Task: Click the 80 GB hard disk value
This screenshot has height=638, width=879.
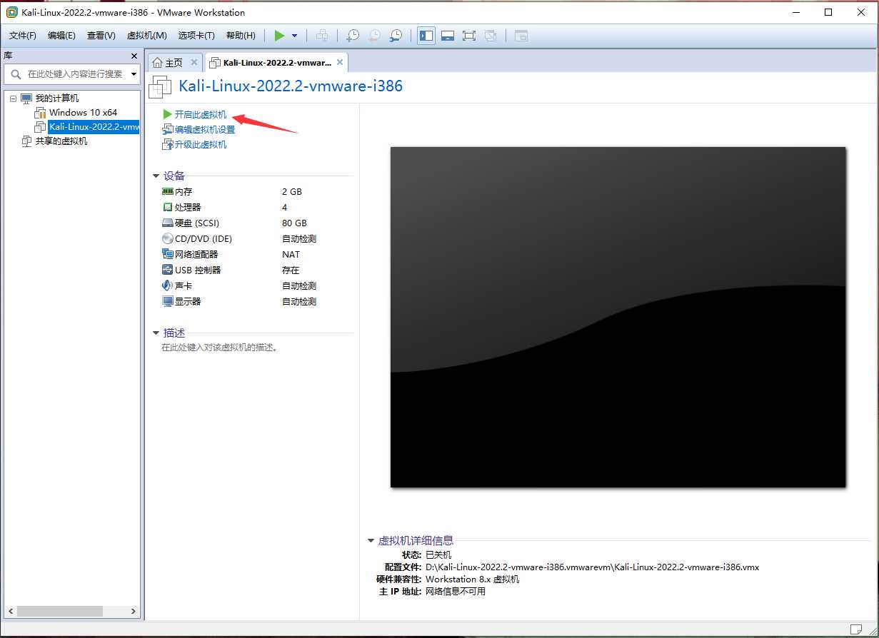Action: 294,223
